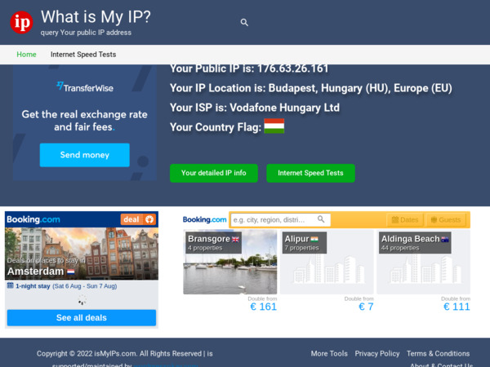Click the 7 properties label under Alipur
Screen dimensions: 490x367
pyautogui.click(x=301, y=248)
